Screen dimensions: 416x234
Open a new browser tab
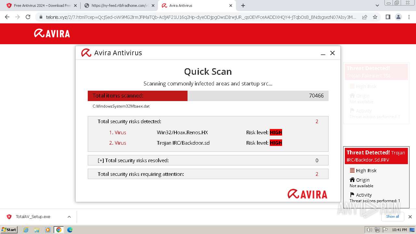point(243,6)
